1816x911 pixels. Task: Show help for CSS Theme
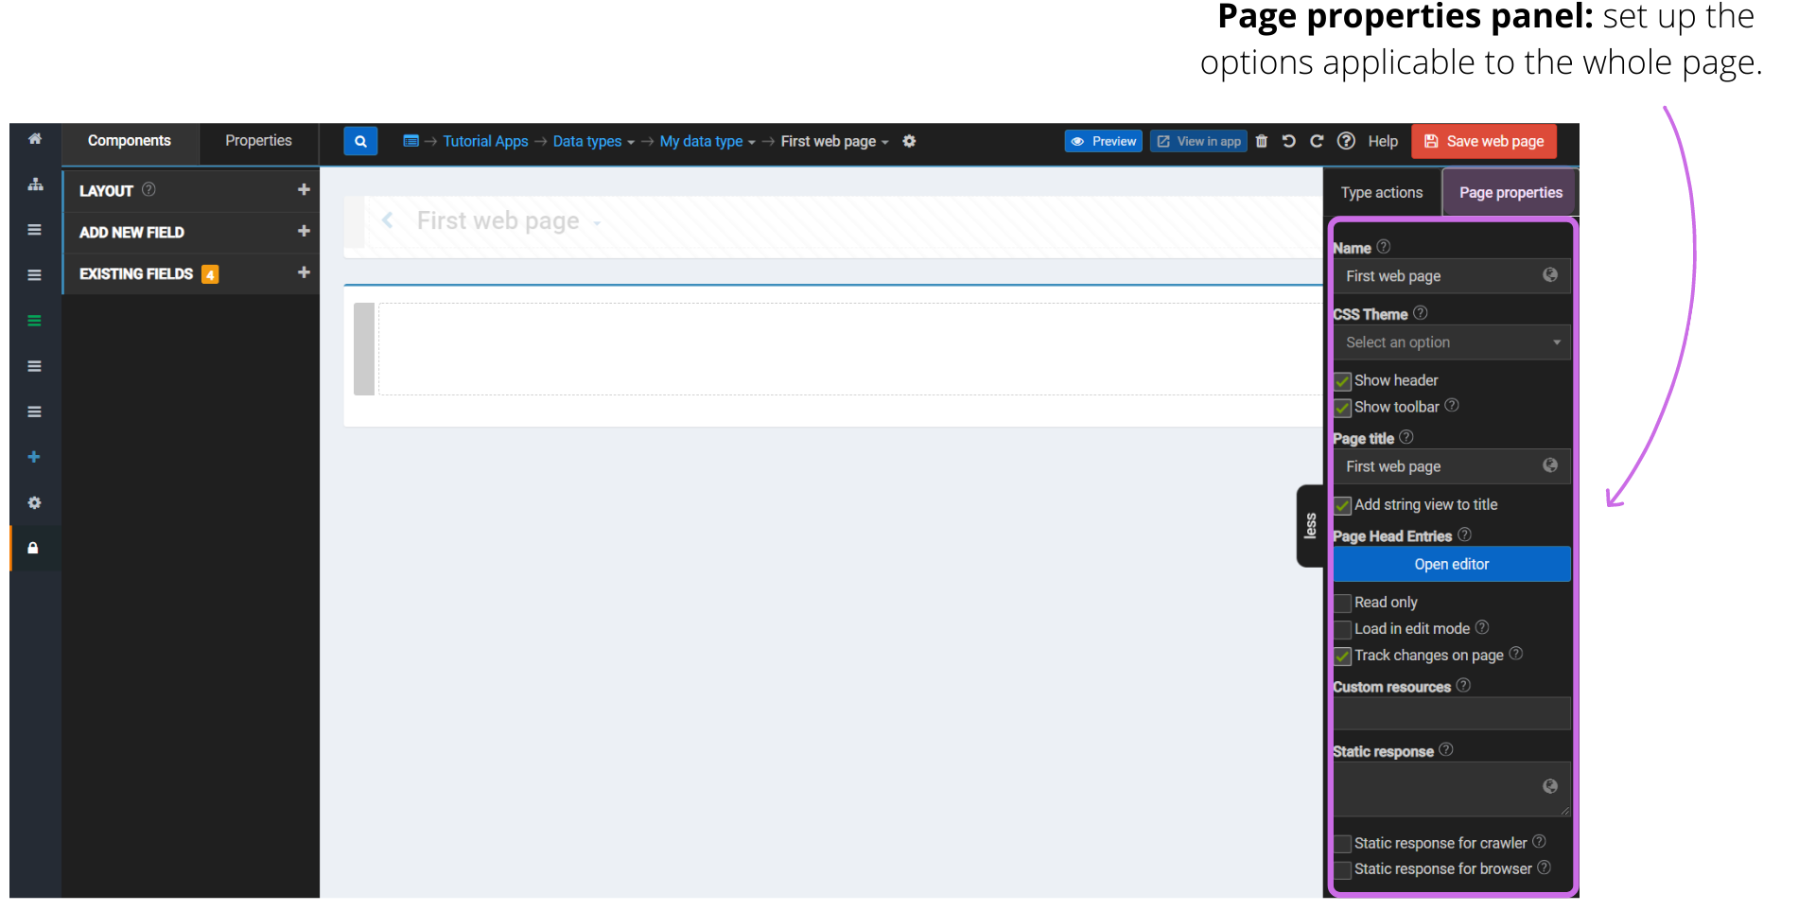point(1420,312)
